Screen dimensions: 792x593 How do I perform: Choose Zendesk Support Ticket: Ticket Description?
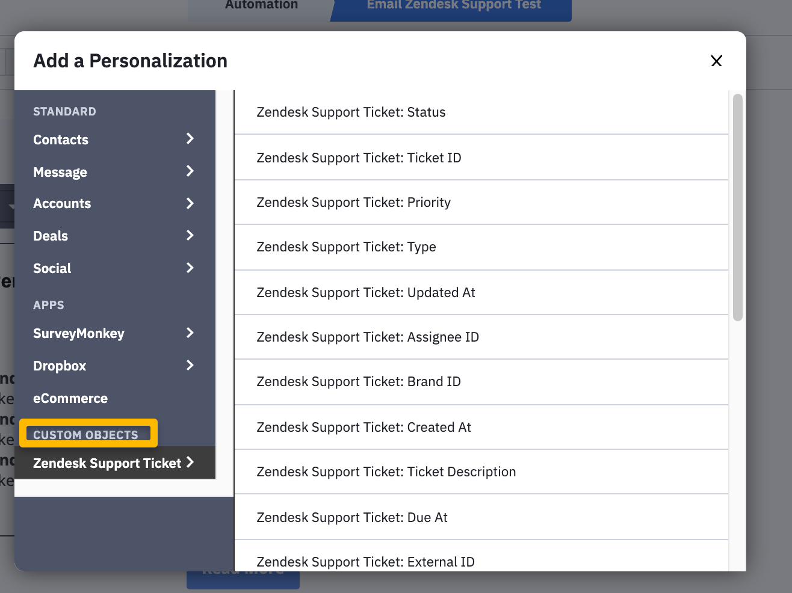[481, 472]
